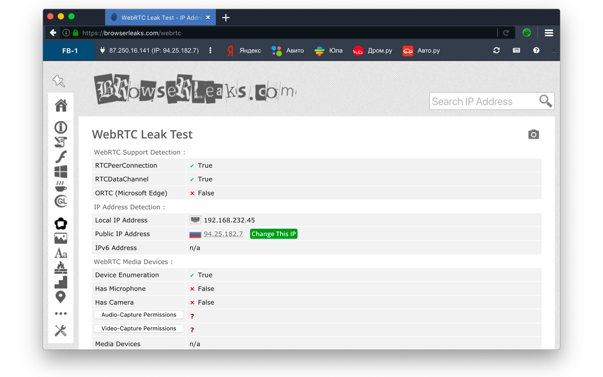603x377 pixels.
Task: Click the ORTC (Microsoft Edge) row label
Action: [131, 193]
